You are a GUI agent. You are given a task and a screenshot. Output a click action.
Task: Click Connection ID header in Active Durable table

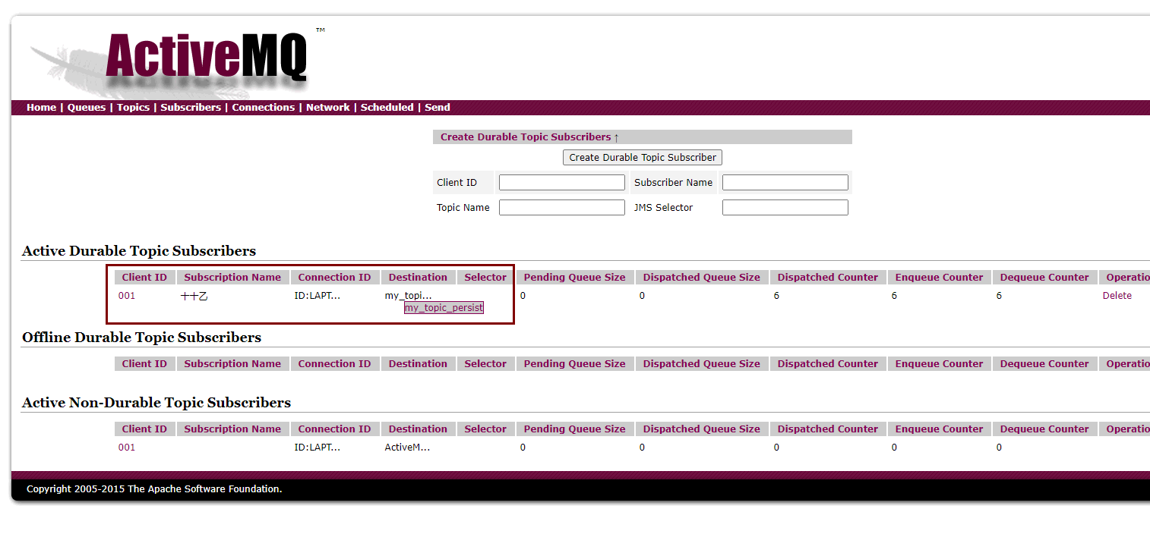pos(334,278)
